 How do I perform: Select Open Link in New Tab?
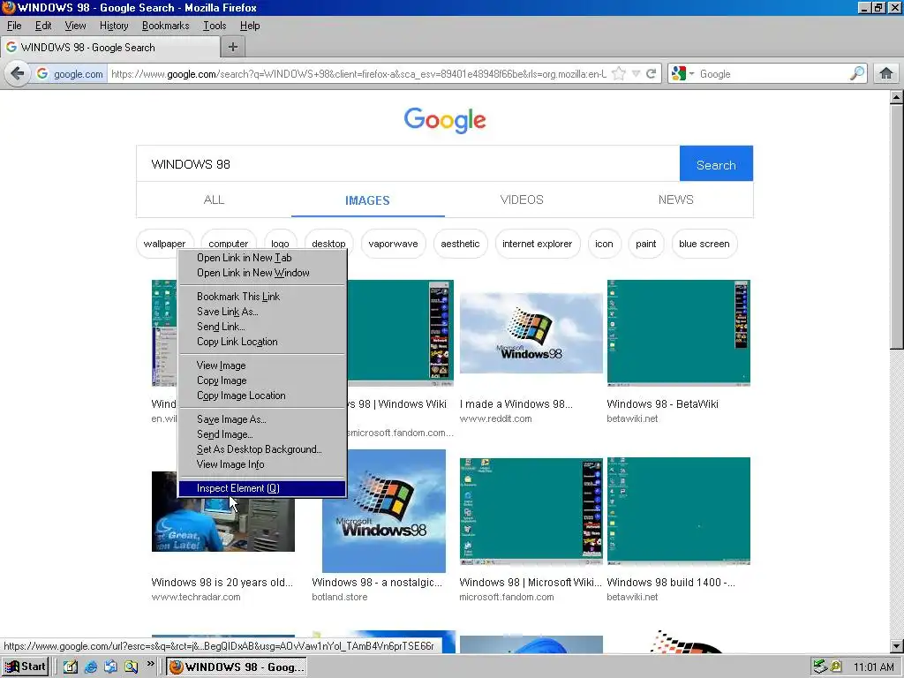261,258
